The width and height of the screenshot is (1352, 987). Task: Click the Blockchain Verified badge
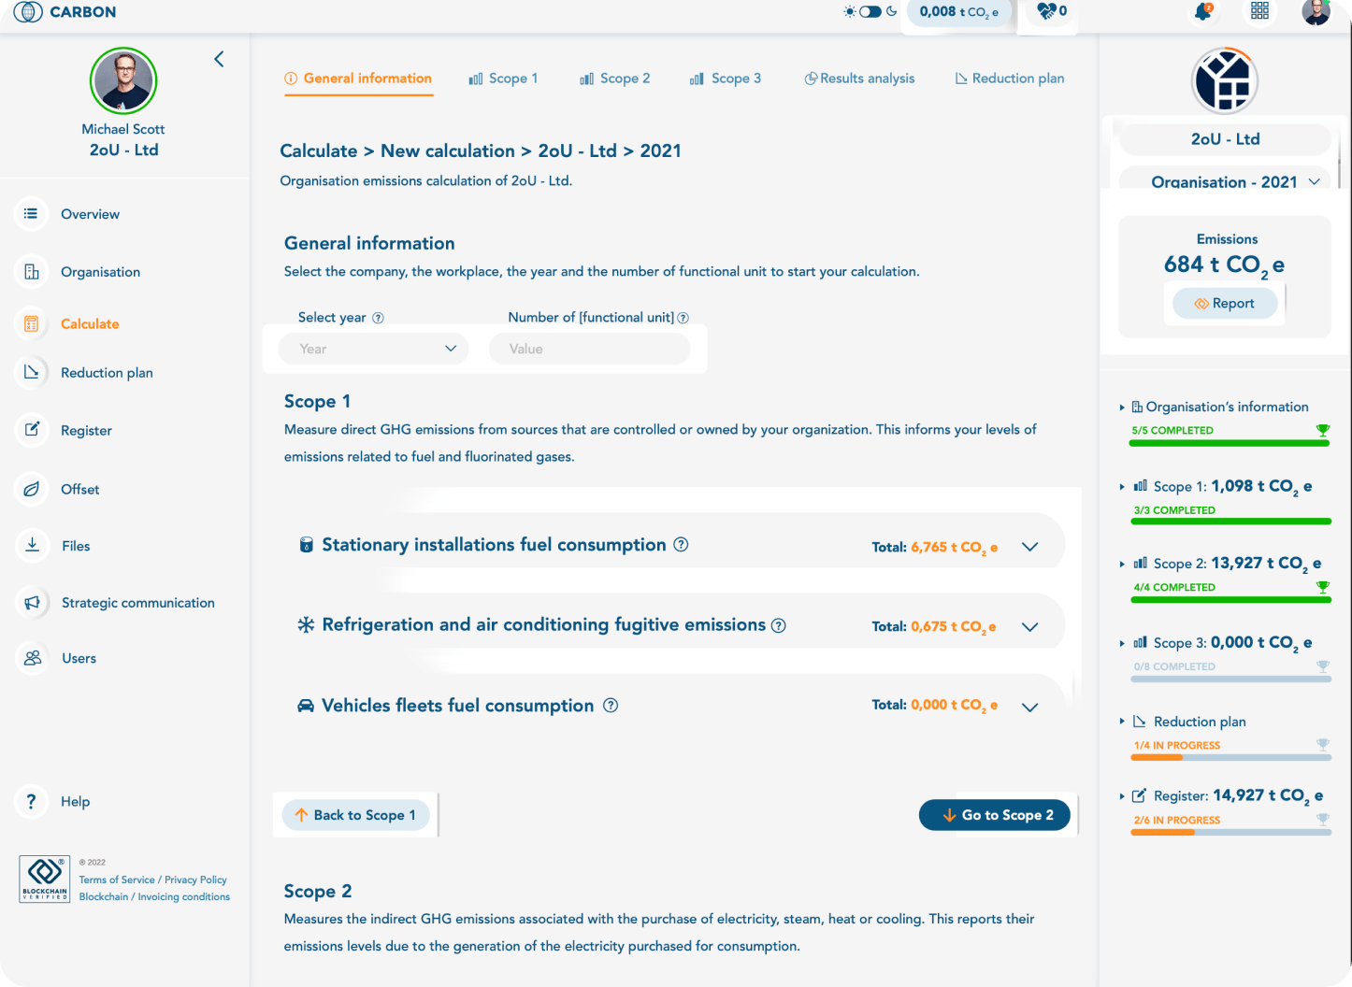(44, 879)
